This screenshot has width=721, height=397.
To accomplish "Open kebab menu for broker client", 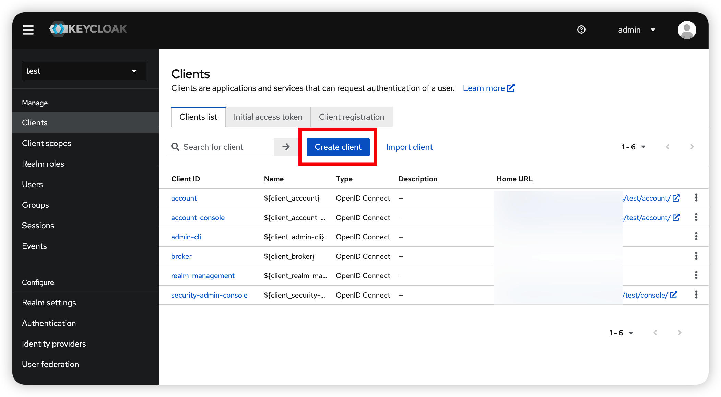I will (x=696, y=256).
